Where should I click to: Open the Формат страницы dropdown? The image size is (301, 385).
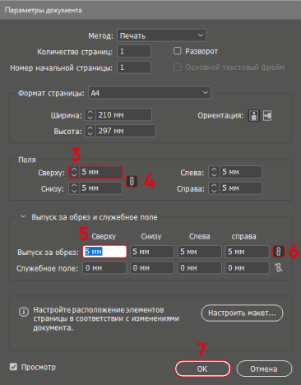click(150, 93)
